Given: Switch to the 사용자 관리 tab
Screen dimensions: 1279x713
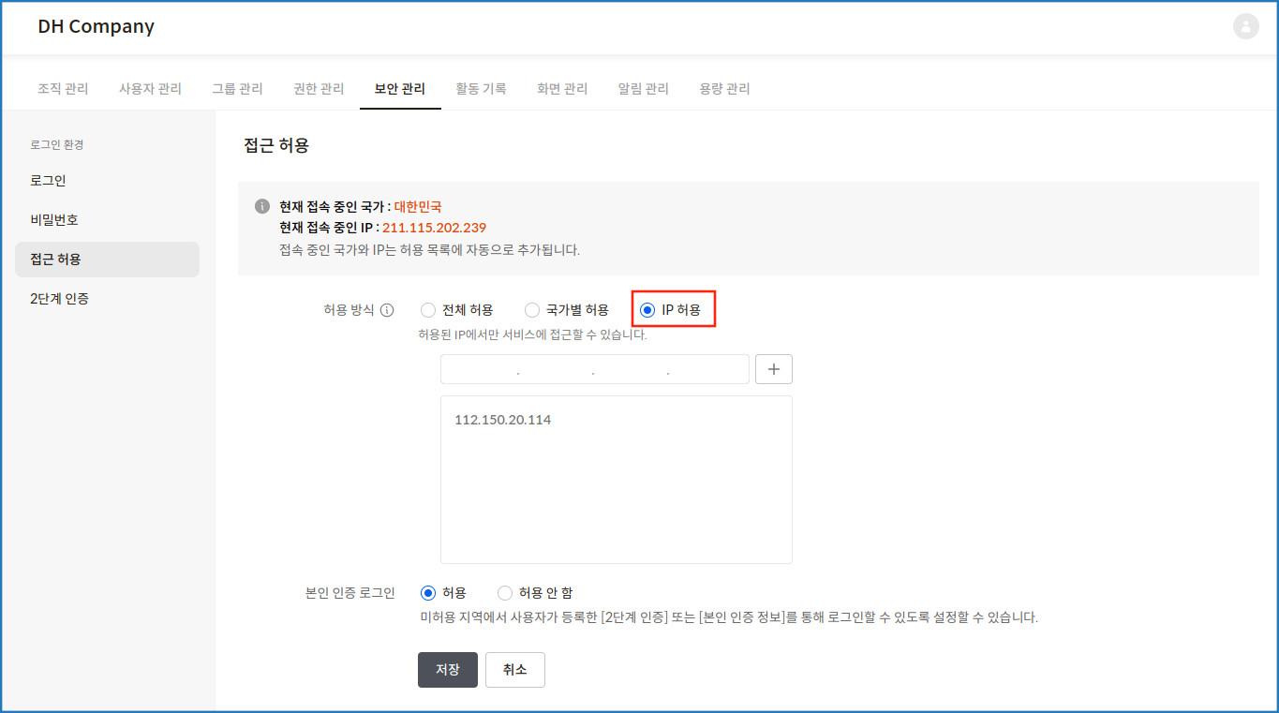Looking at the screenshot, I should [x=150, y=89].
